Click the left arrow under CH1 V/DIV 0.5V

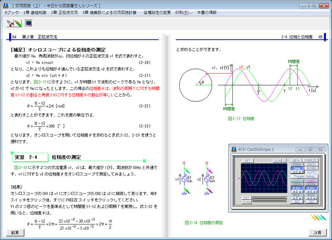294,192
